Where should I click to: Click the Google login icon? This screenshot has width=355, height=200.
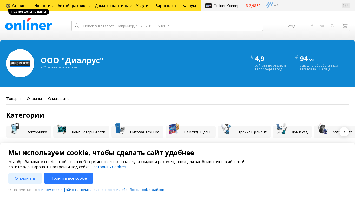(x=332, y=26)
